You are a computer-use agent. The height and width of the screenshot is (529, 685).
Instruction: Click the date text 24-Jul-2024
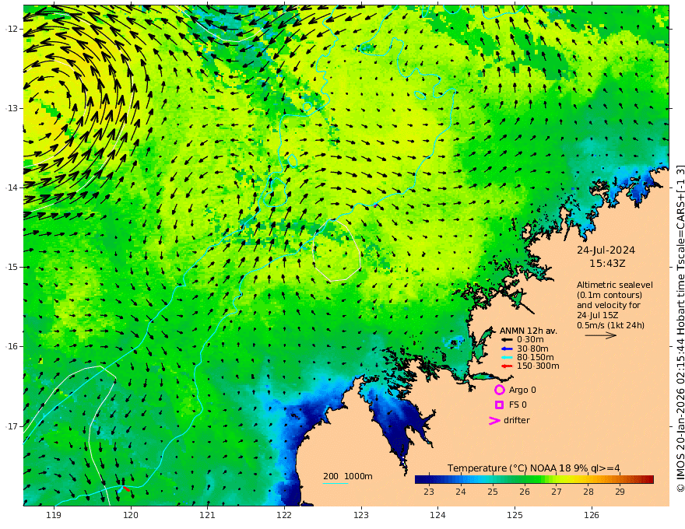(x=606, y=250)
